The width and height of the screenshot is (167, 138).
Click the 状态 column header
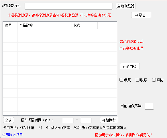(x=85, y=25)
